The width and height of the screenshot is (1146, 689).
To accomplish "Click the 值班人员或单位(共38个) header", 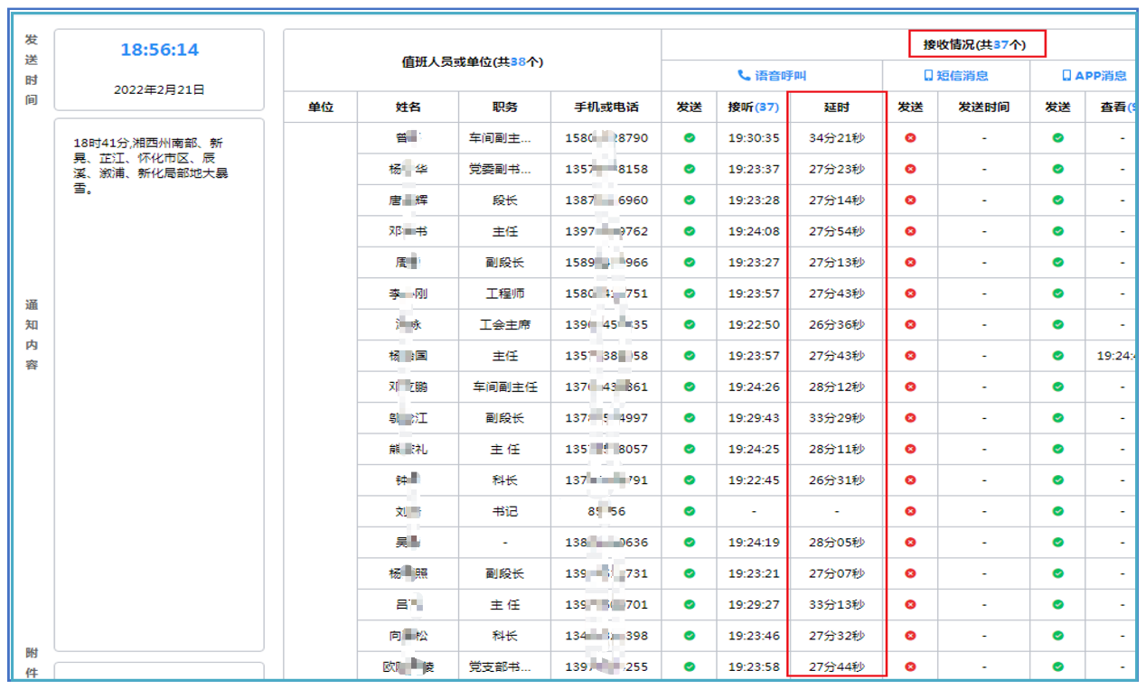I will click(x=473, y=61).
